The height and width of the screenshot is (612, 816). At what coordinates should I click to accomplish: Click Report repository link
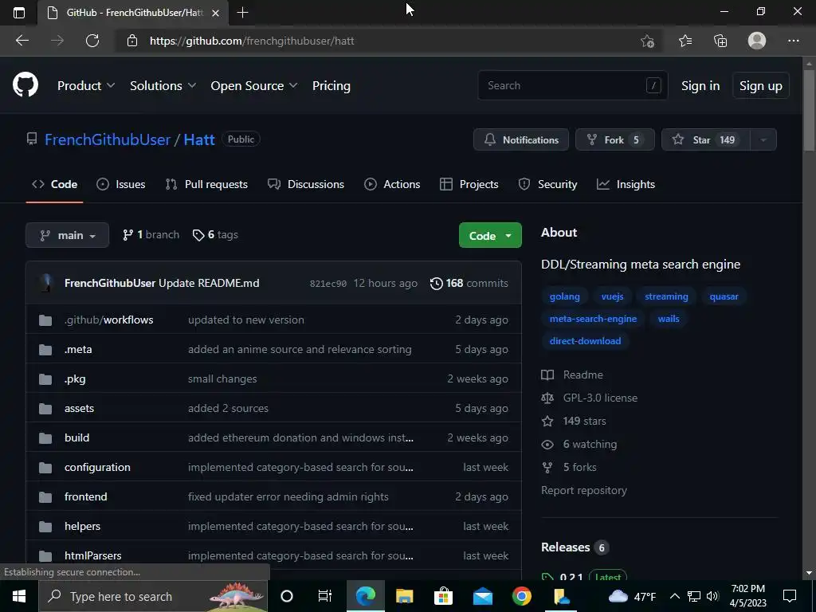click(x=584, y=490)
